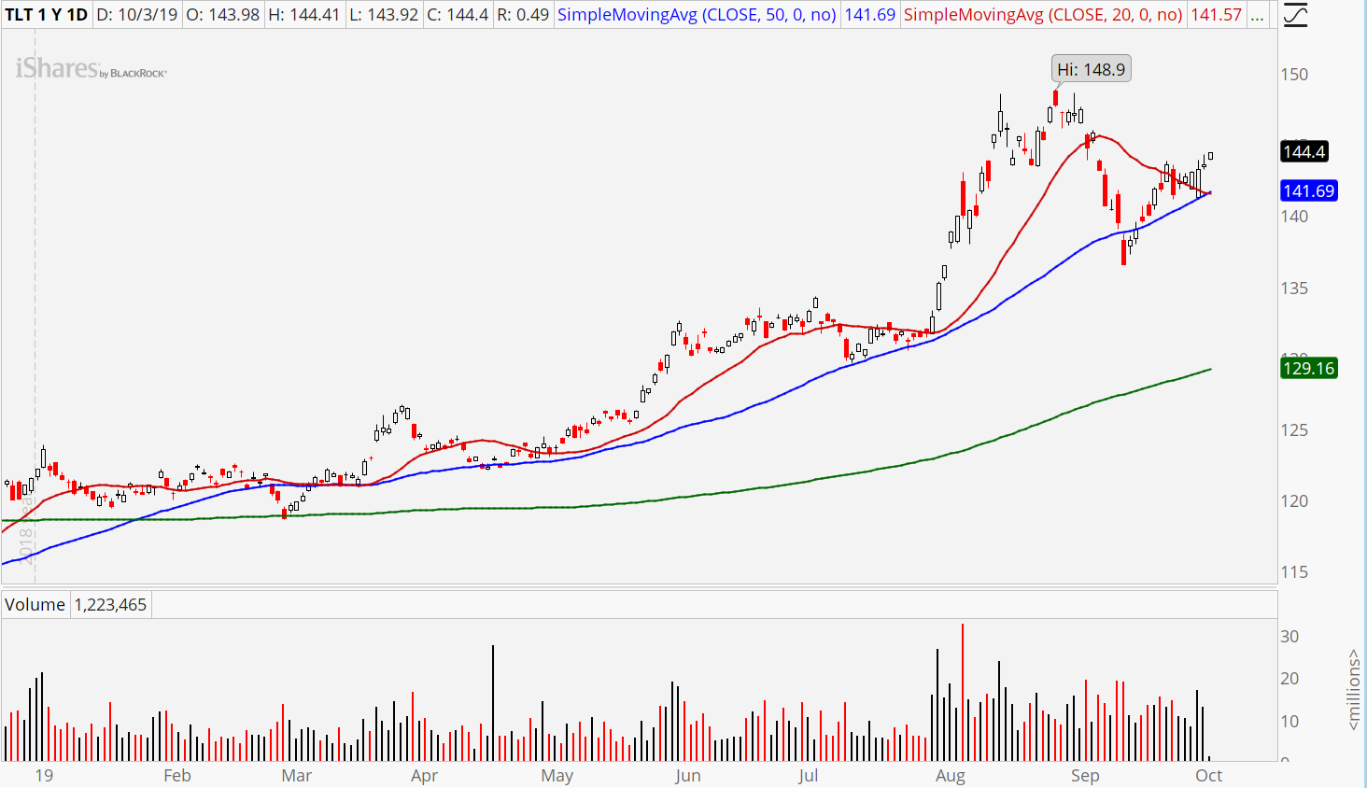Screen dimensions: 1367x788
Task: Open the chart studies curve icon
Action: pos(1295,16)
